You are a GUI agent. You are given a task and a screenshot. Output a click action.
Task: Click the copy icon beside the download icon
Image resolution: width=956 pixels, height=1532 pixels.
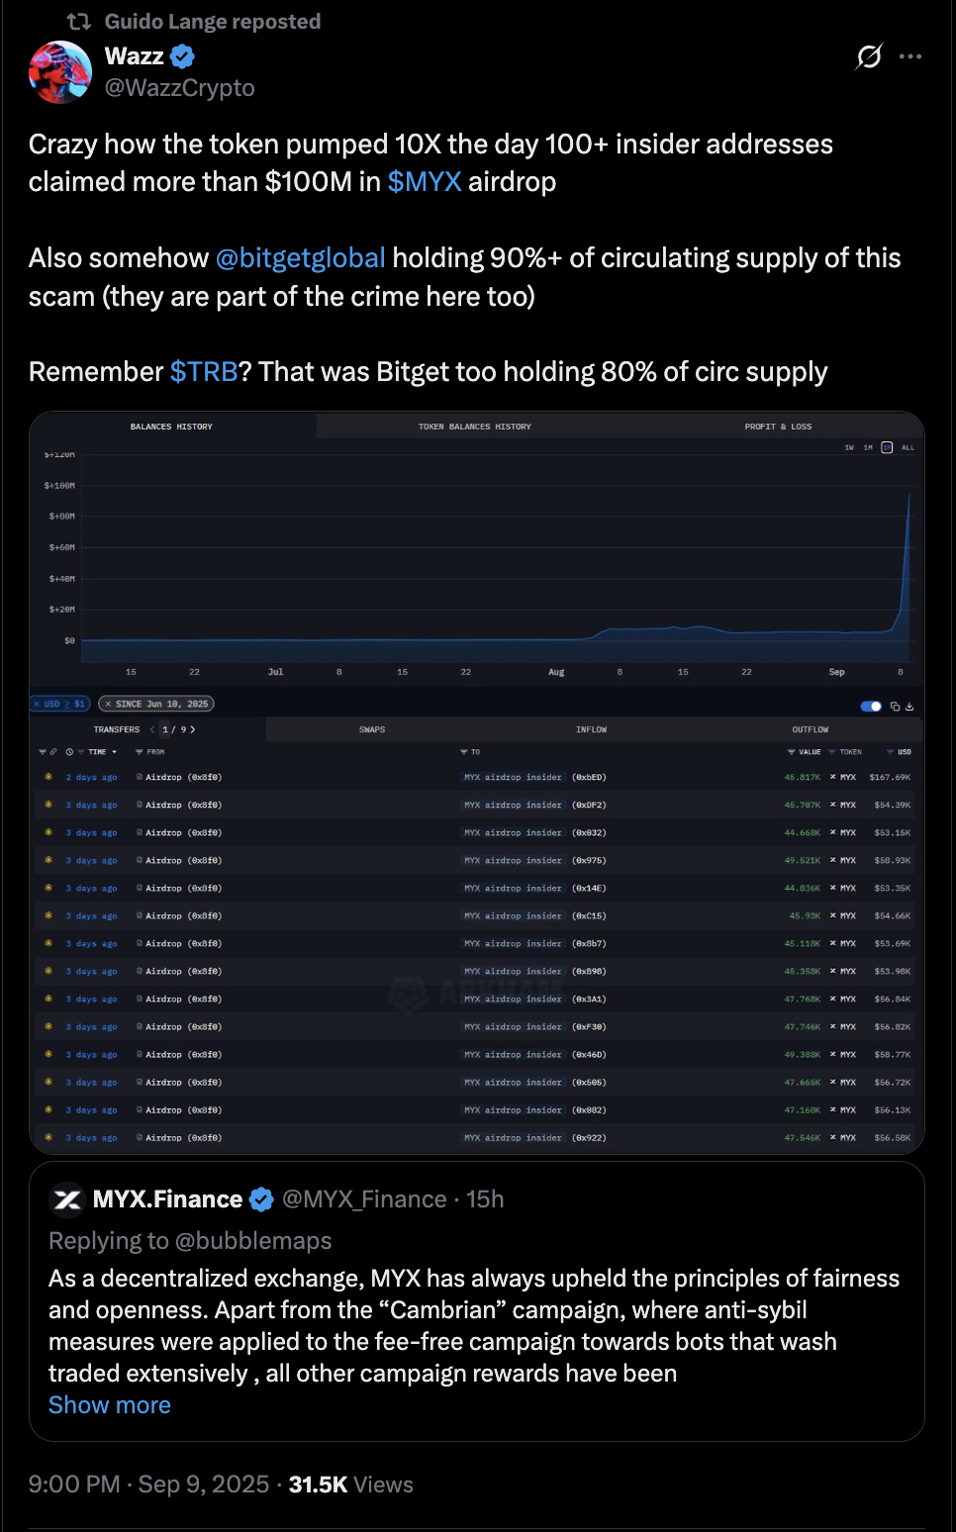click(895, 706)
